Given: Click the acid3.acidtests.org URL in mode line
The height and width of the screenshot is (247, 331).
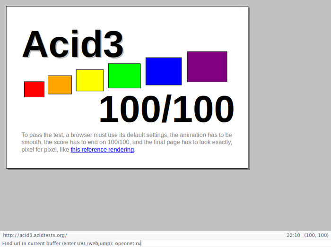Looking at the screenshot, I should tap(35, 235).
